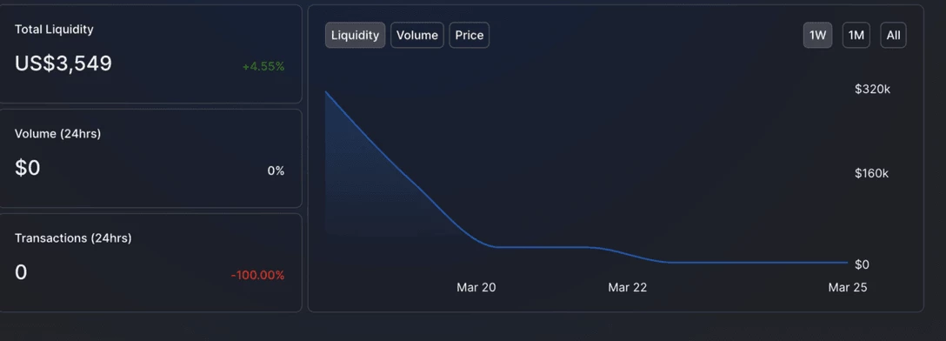This screenshot has width=946, height=341.
Task: Click the $160k axis label
Action: [x=872, y=173]
